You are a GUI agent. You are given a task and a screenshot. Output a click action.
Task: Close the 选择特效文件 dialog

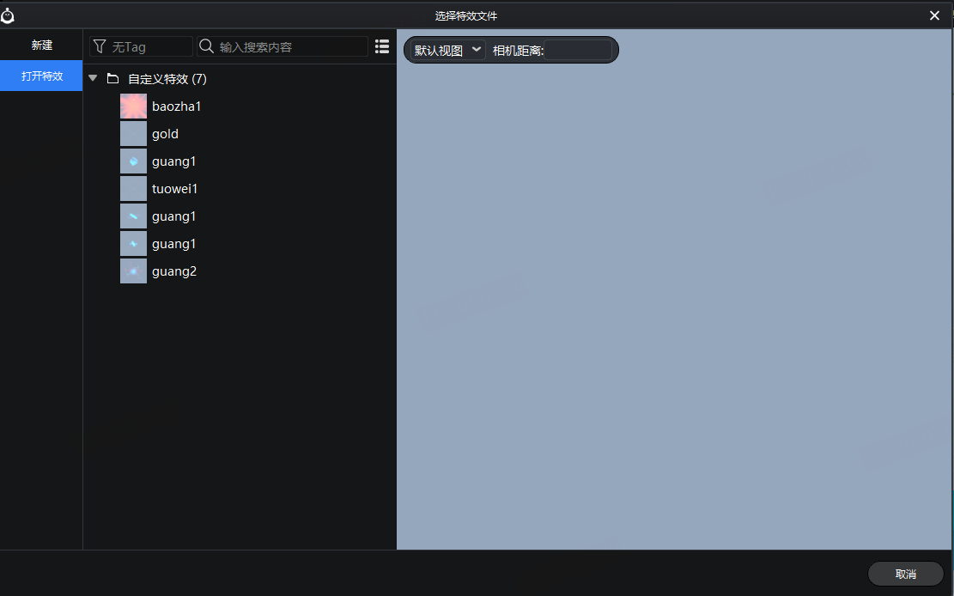[x=935, y=15]
